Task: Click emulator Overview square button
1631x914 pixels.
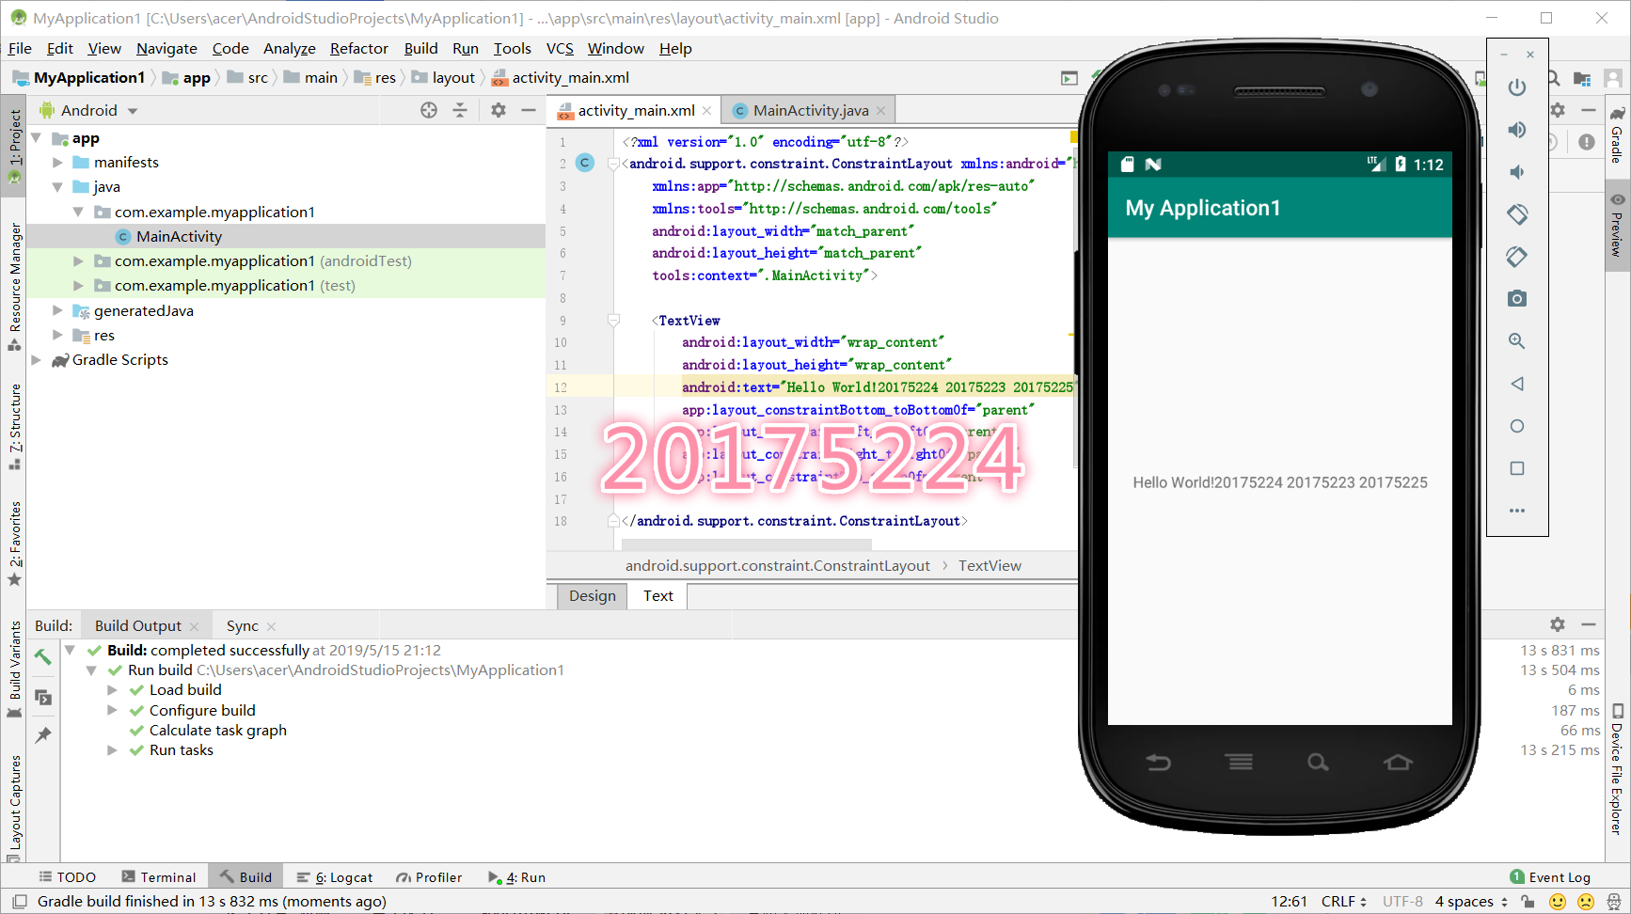Action: (x=1516, y=468)
